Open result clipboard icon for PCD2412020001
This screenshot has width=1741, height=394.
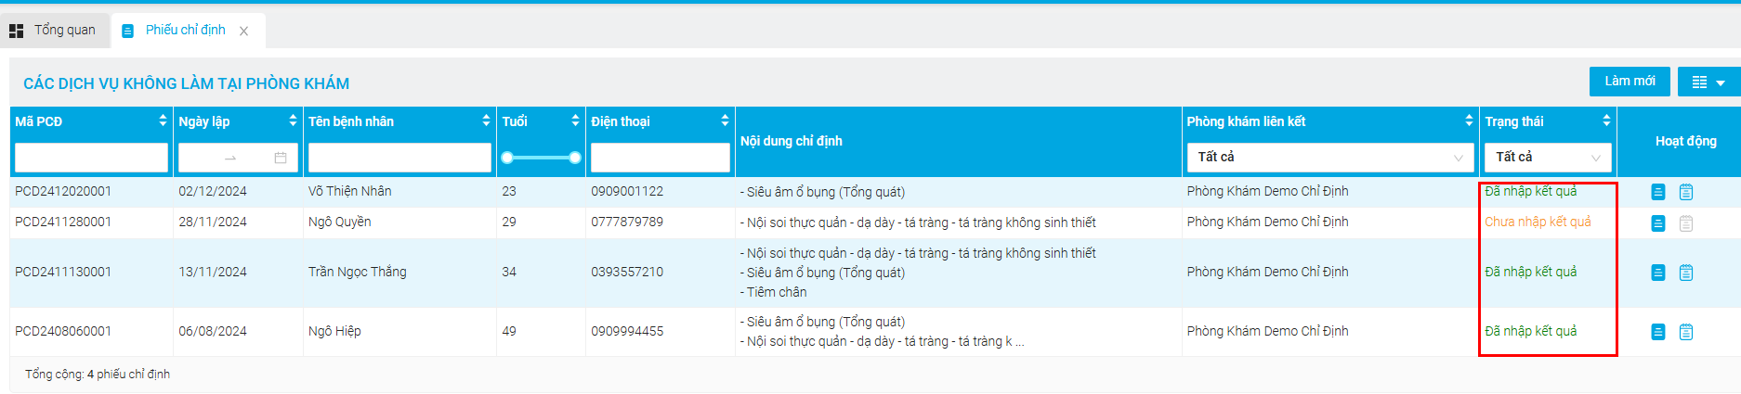point(1686,192)
